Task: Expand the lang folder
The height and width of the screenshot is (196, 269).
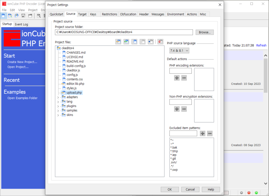Action: point(58,102)
